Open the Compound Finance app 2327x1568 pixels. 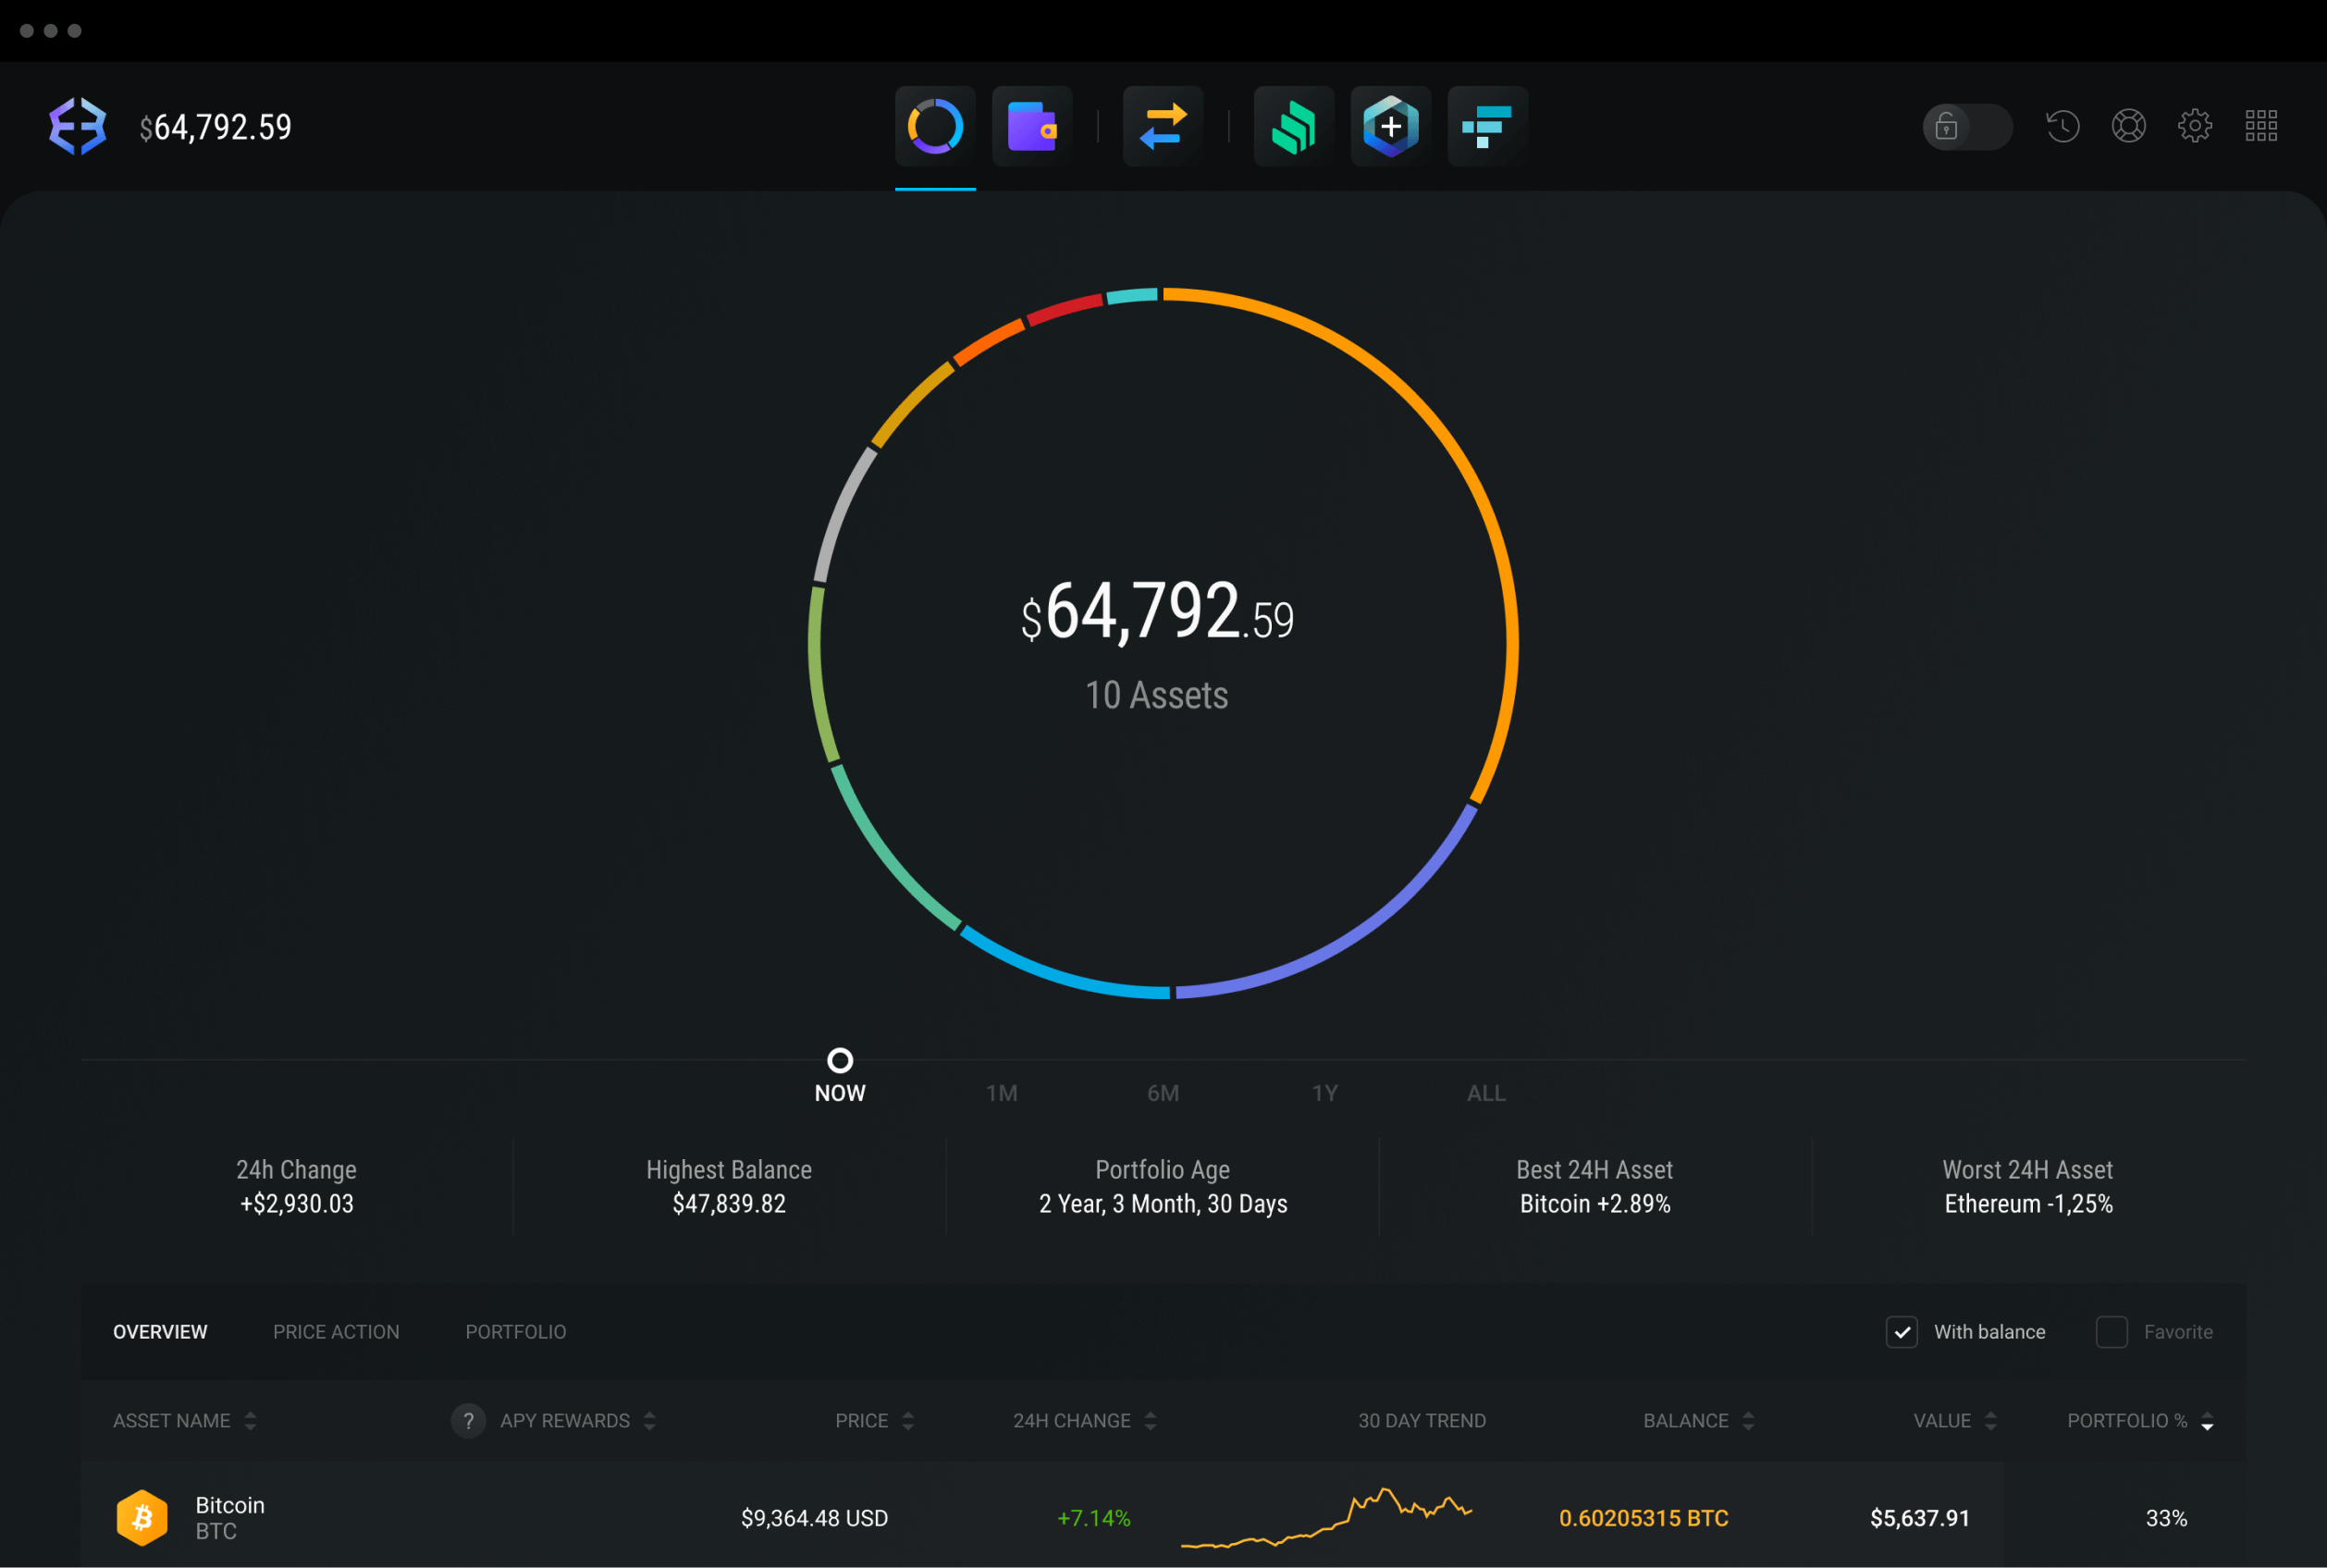(1292, 125)
